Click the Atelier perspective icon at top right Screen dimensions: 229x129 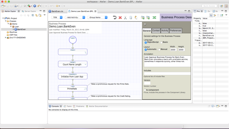[x=226, y=6]
